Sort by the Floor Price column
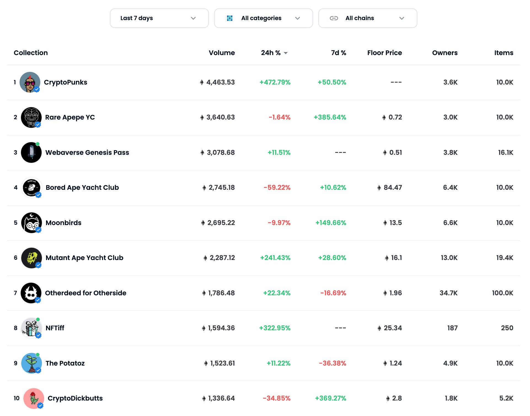This screenshot has height=416, width=530. click(x=384, y=53)
